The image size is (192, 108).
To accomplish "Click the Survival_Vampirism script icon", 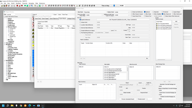I will 157,29.
